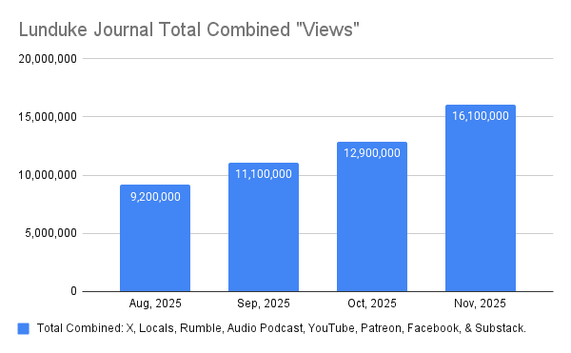Click the Total Combined legend text
Viewport: 571px width, 353px height.
(x=282, y=328)
